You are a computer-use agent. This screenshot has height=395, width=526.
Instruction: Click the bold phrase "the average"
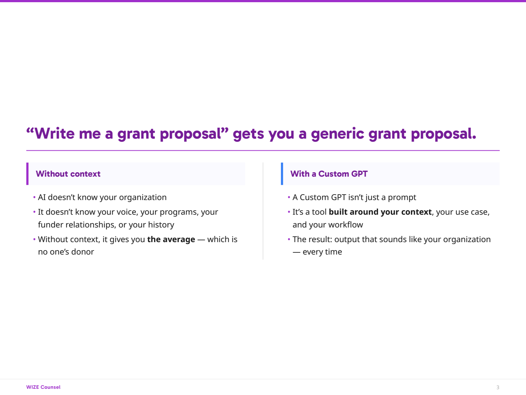171,240
